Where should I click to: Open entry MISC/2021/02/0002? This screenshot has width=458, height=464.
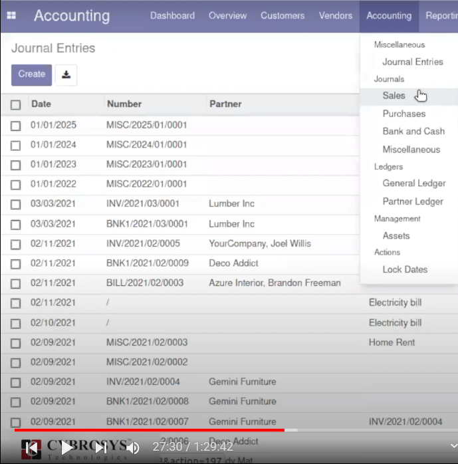coord(147,362)
